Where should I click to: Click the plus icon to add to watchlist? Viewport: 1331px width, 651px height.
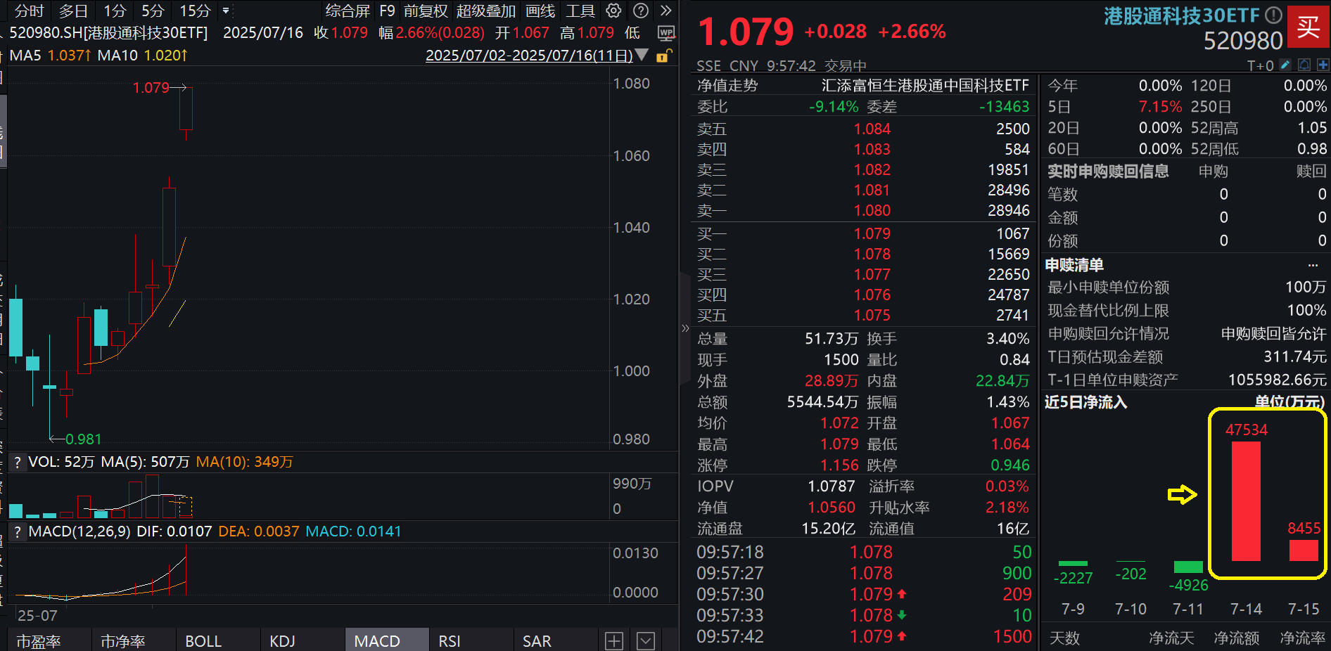1324,65
